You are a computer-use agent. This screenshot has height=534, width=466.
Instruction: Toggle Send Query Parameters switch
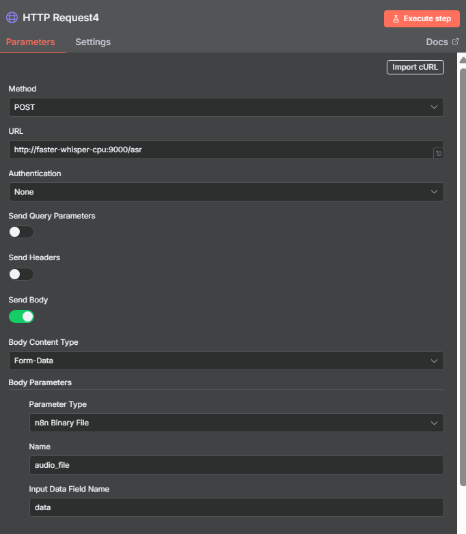21,232
